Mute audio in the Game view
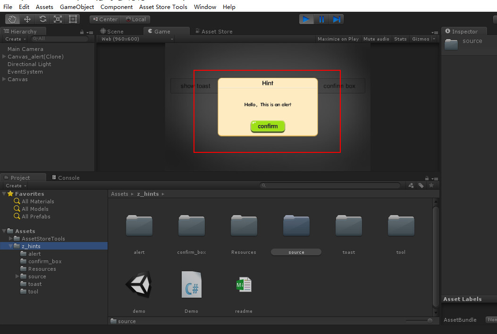Image resolution: width=497 pixels, height=334 pixels. (376, 39)
